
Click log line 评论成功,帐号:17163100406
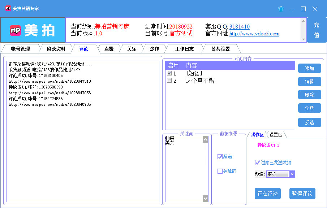point(35,75)
